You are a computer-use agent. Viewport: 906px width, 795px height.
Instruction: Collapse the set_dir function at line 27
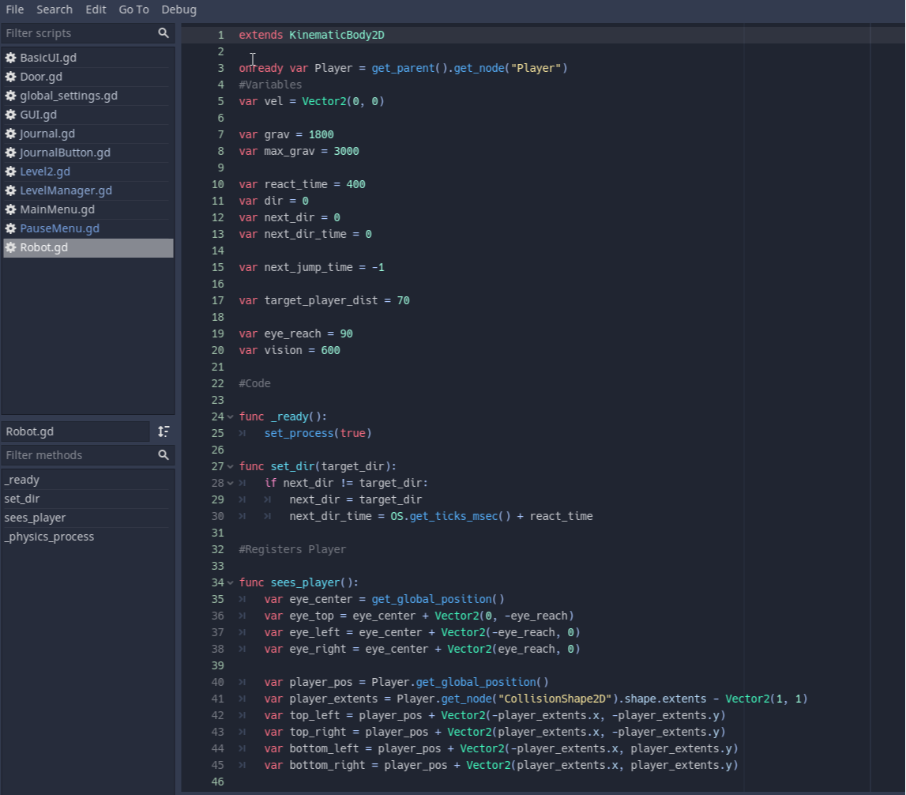coord(230,465)
